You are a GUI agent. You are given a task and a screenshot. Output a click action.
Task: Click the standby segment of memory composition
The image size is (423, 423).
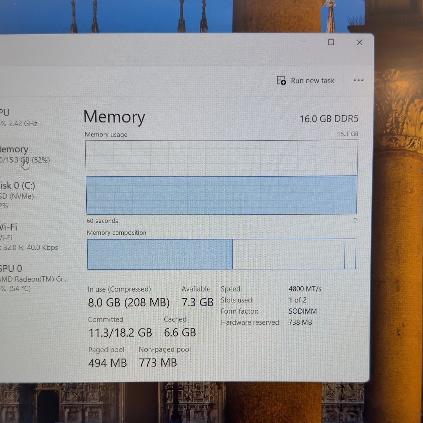(289, 254)
